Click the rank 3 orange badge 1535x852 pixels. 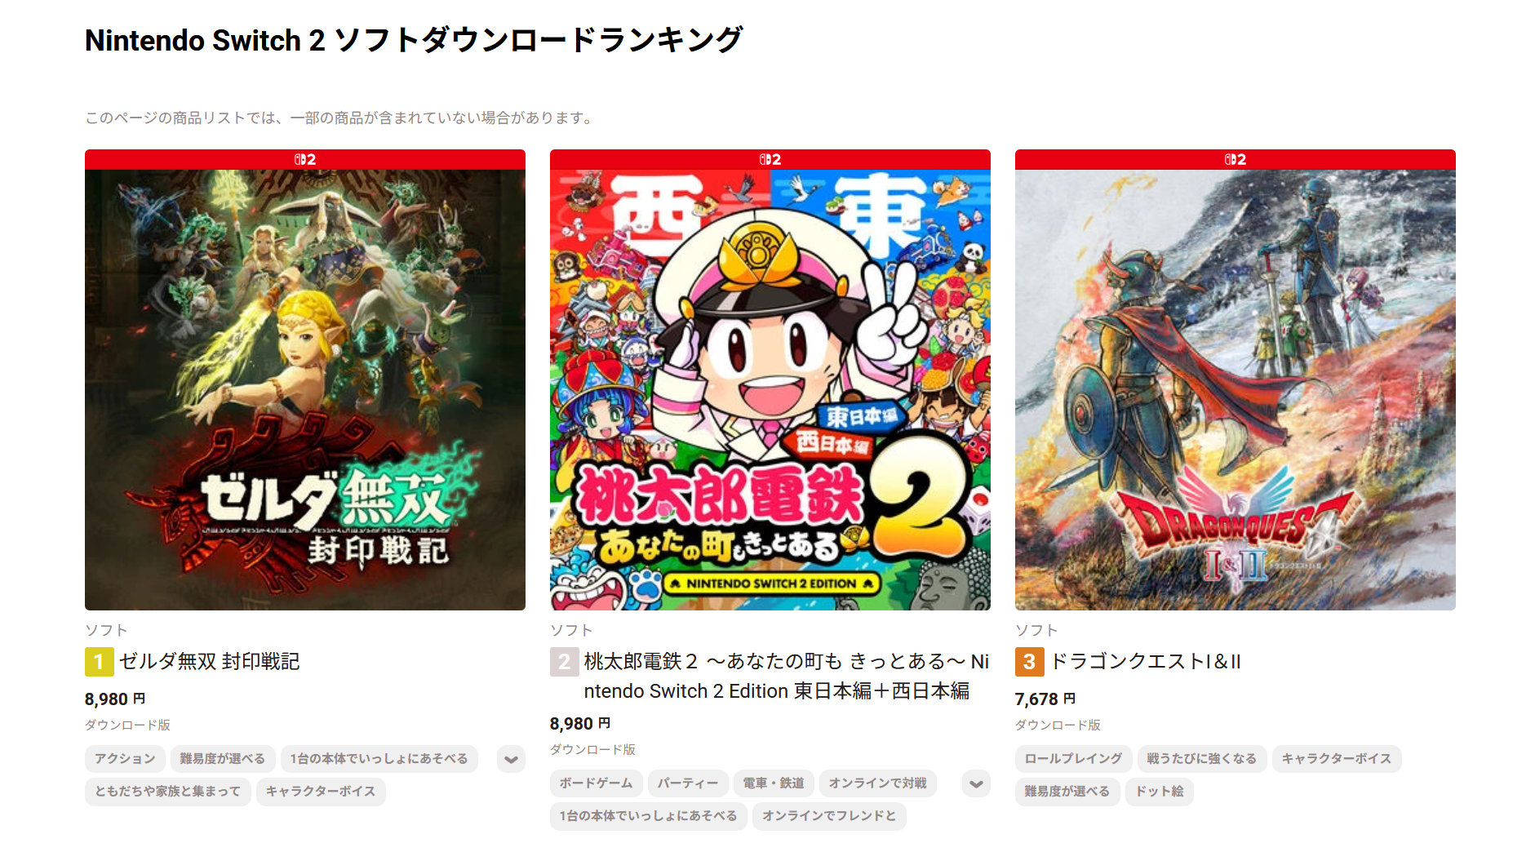coord(1029,662)
